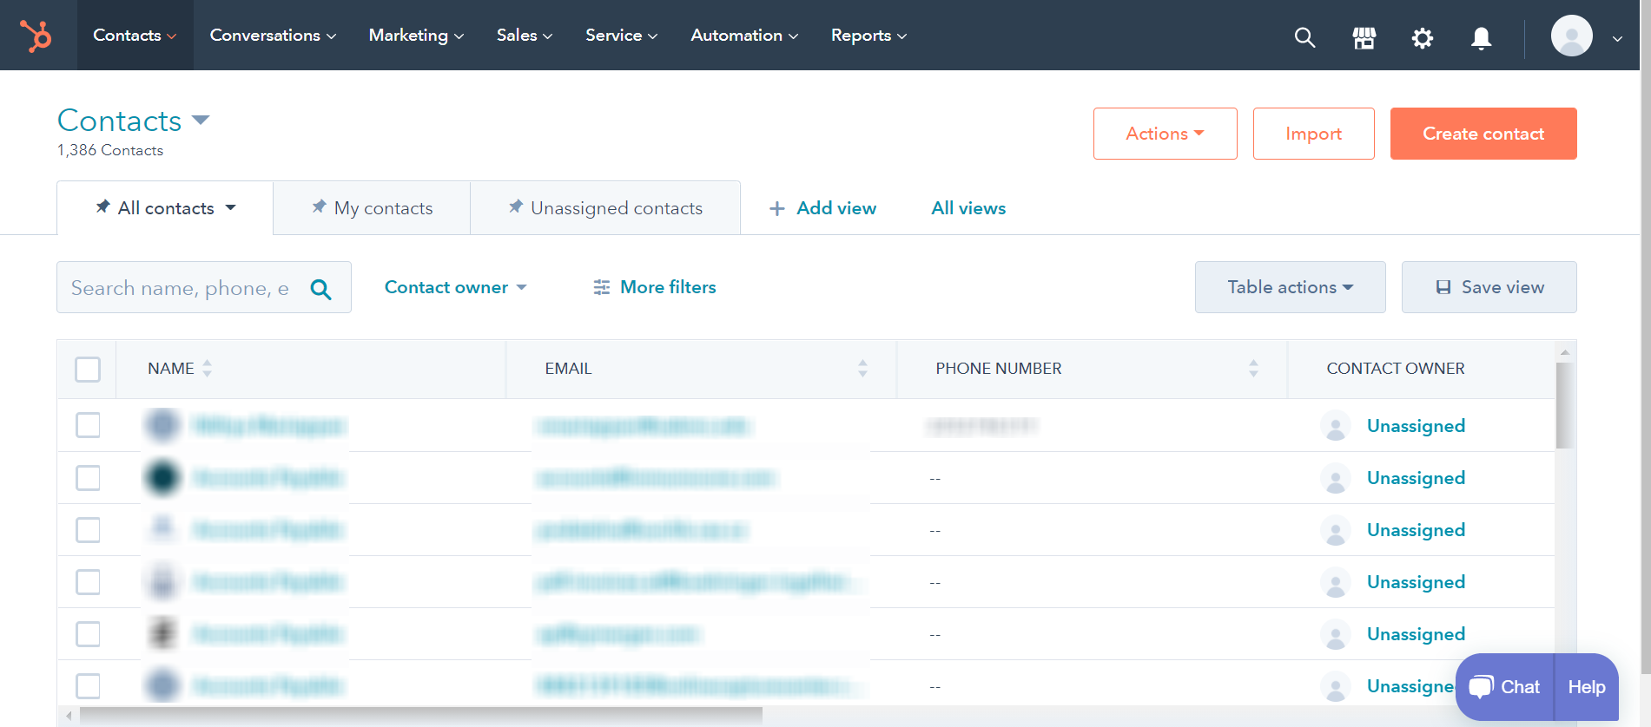Focus the Search name, phone input field
The height and width of the screenshot is (727, 1651).
(x=181, y=288)
